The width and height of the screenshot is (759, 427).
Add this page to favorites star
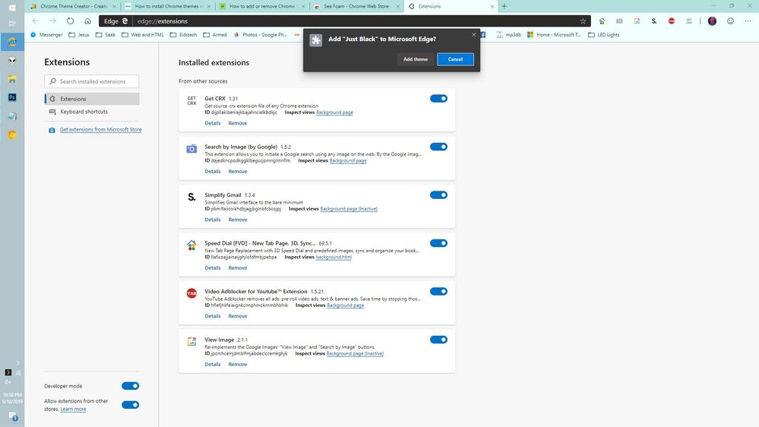[x=583, y=21]
